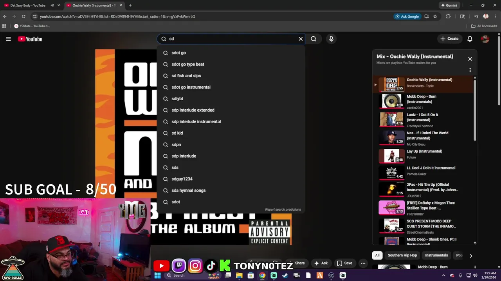Screen dimensions: 501x281
Task: Install app icon in address bar
Action: [427, 16]
